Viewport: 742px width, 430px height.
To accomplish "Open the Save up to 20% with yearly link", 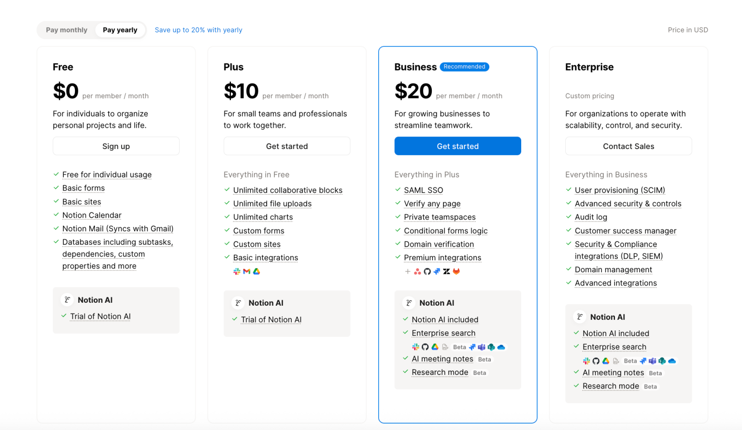I will pyautogui.click(x=199, y=30).
